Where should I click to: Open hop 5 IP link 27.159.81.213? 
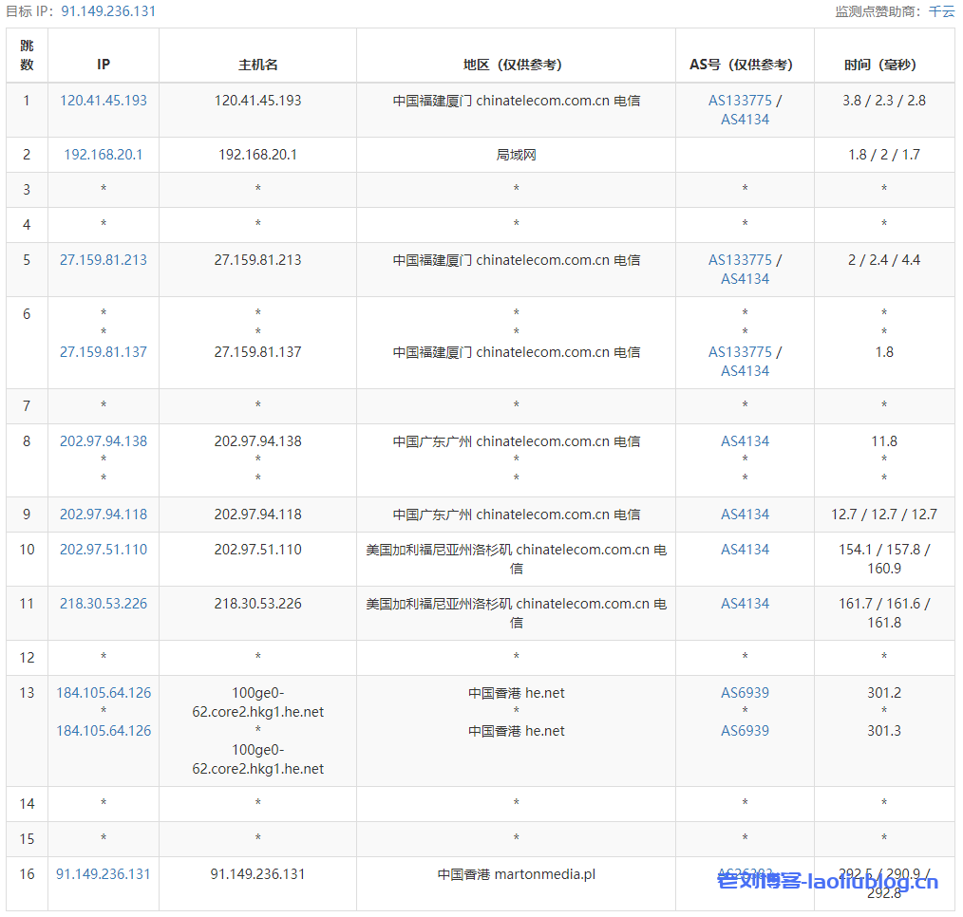[x=104, y=259]
